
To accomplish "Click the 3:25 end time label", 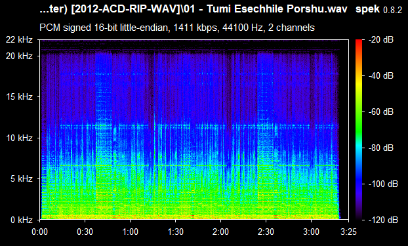I will [x=348, y=232].
